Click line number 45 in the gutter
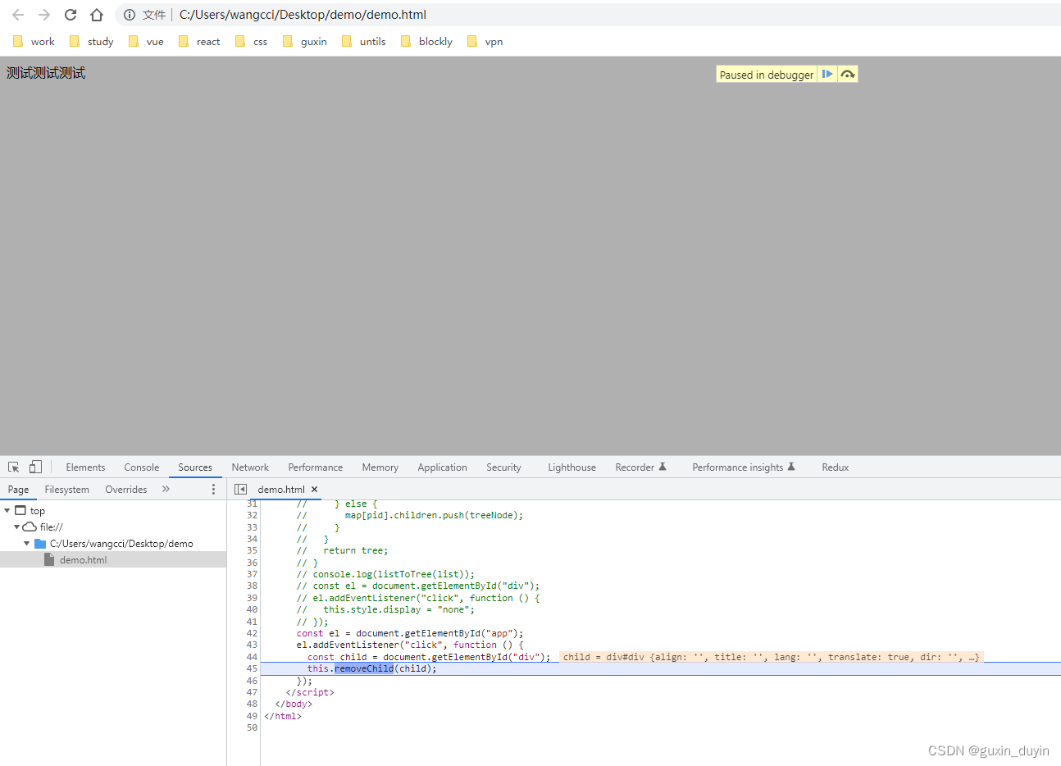The width and height of the screenshot is (1061, 766). click(252, 668)
